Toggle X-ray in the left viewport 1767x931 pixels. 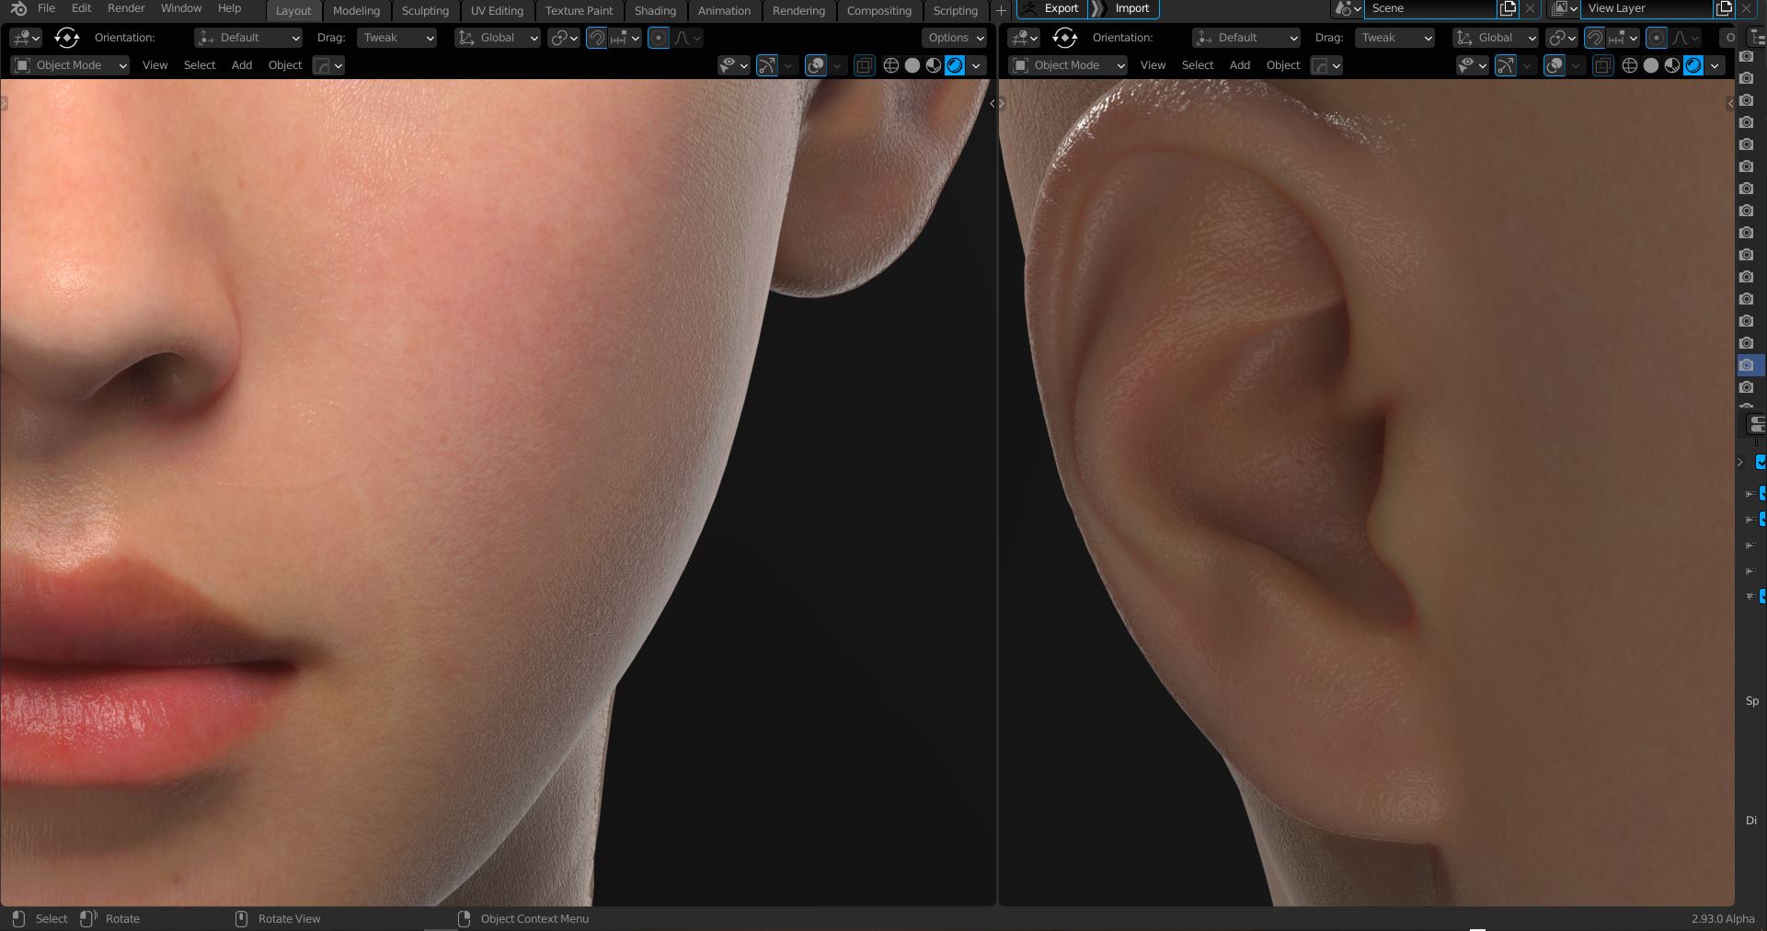(x=864, y=65)
